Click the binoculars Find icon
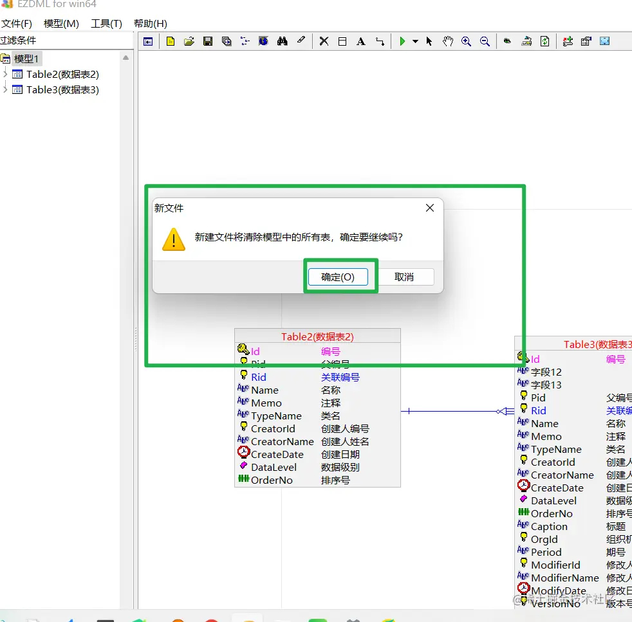This screenshot has width=632, height=622. pos(282,41)
